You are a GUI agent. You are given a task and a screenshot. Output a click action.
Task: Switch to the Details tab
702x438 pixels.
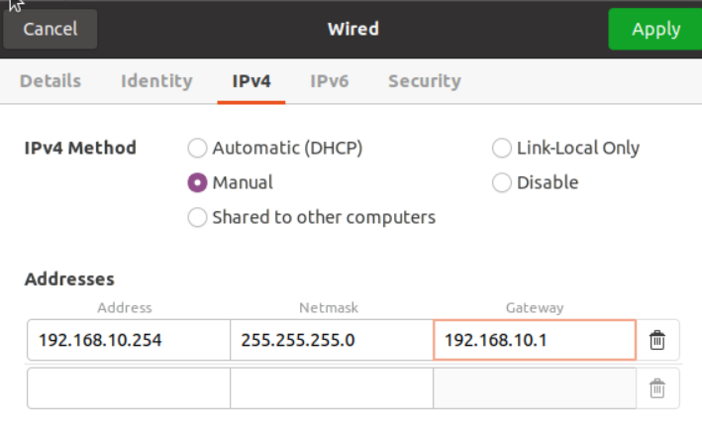point(50,81)
